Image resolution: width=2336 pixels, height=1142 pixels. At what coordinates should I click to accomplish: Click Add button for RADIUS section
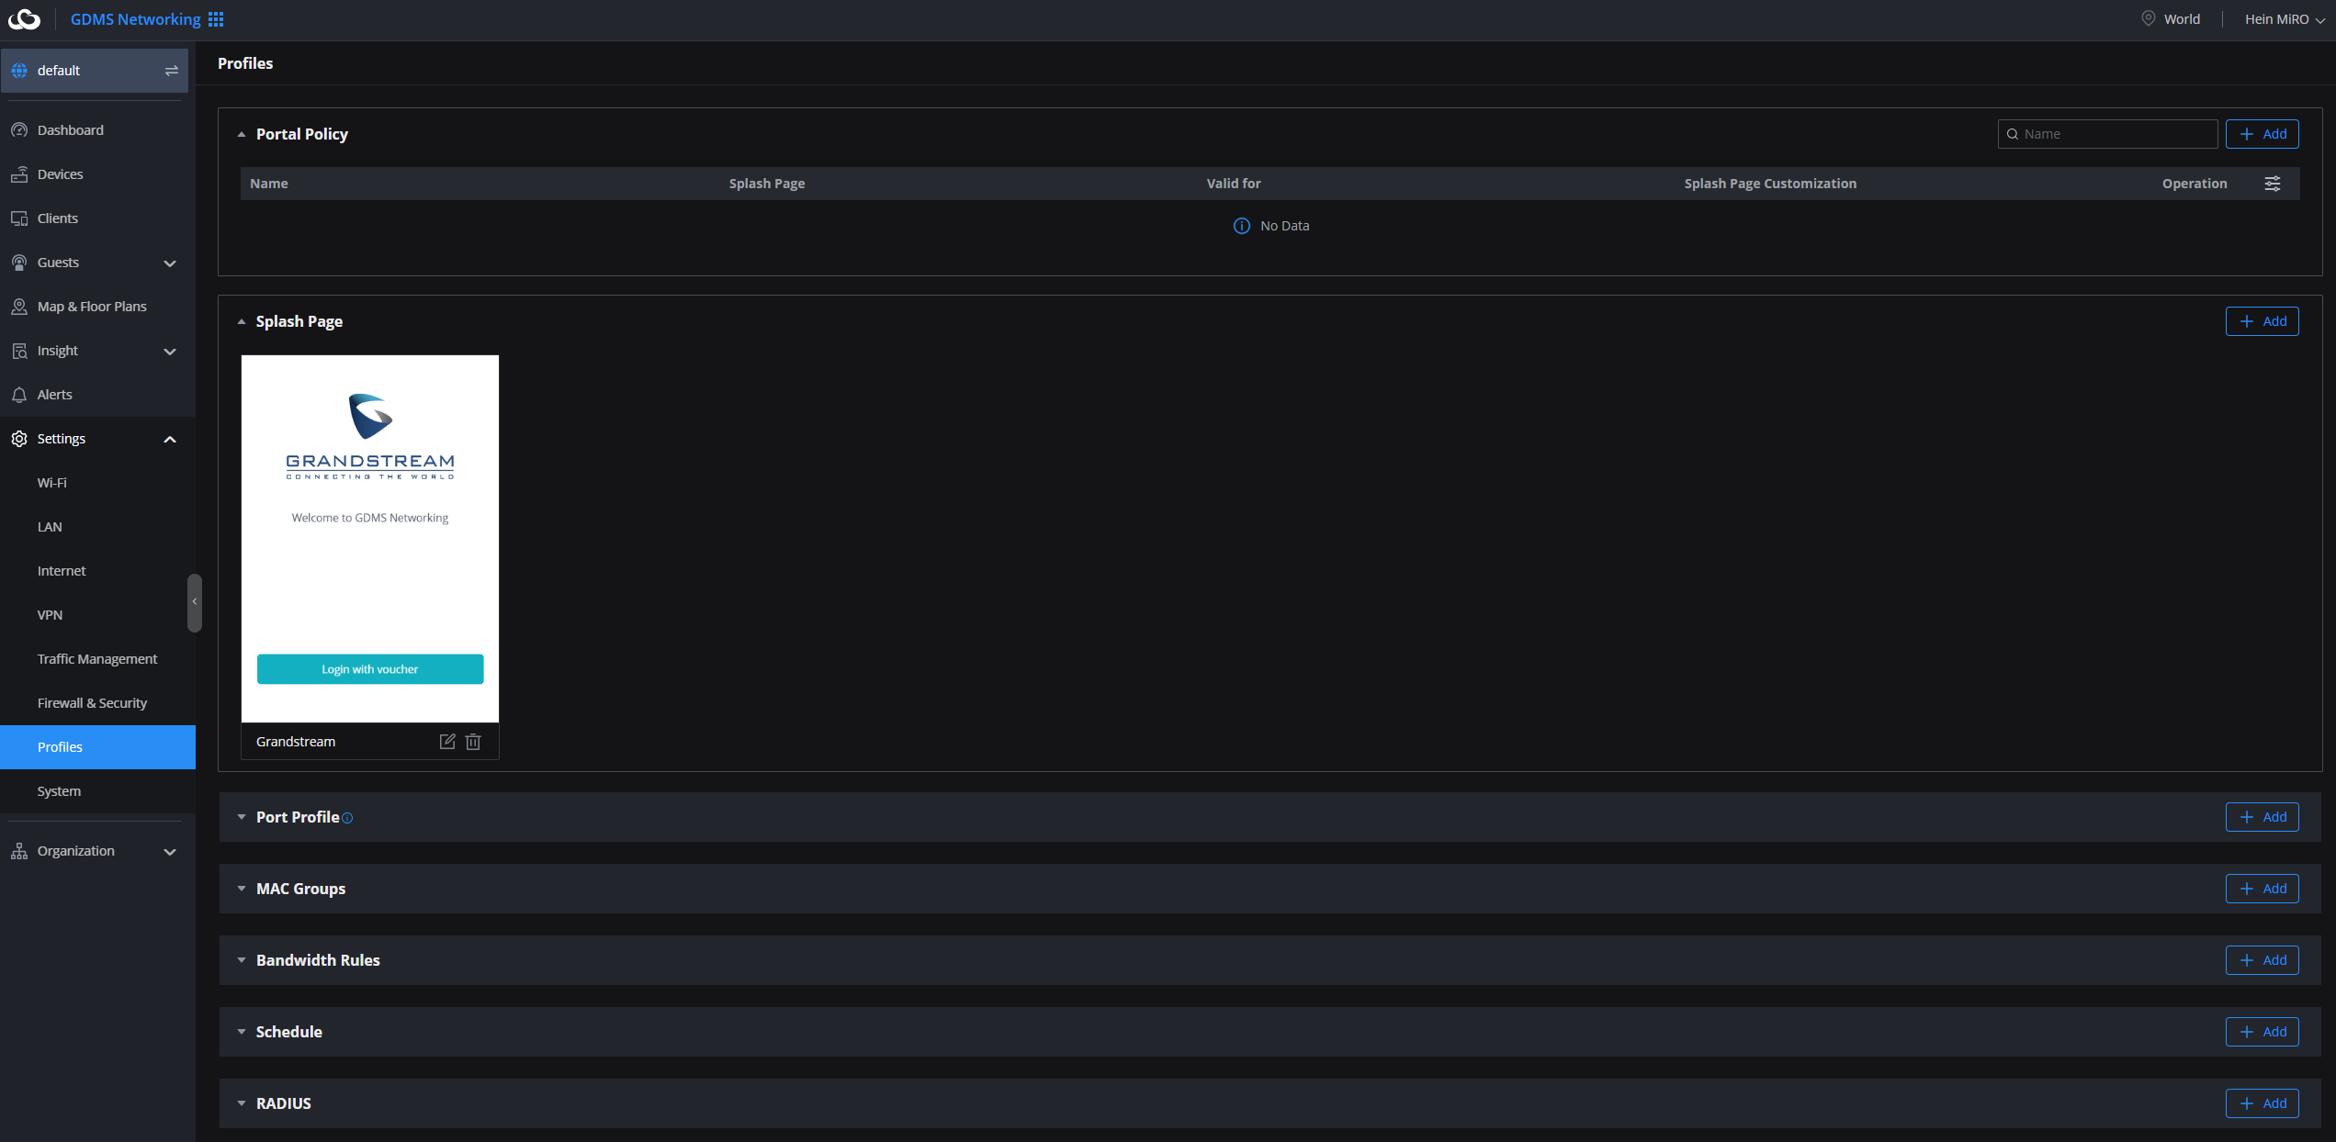(x=2262, y=1103)
